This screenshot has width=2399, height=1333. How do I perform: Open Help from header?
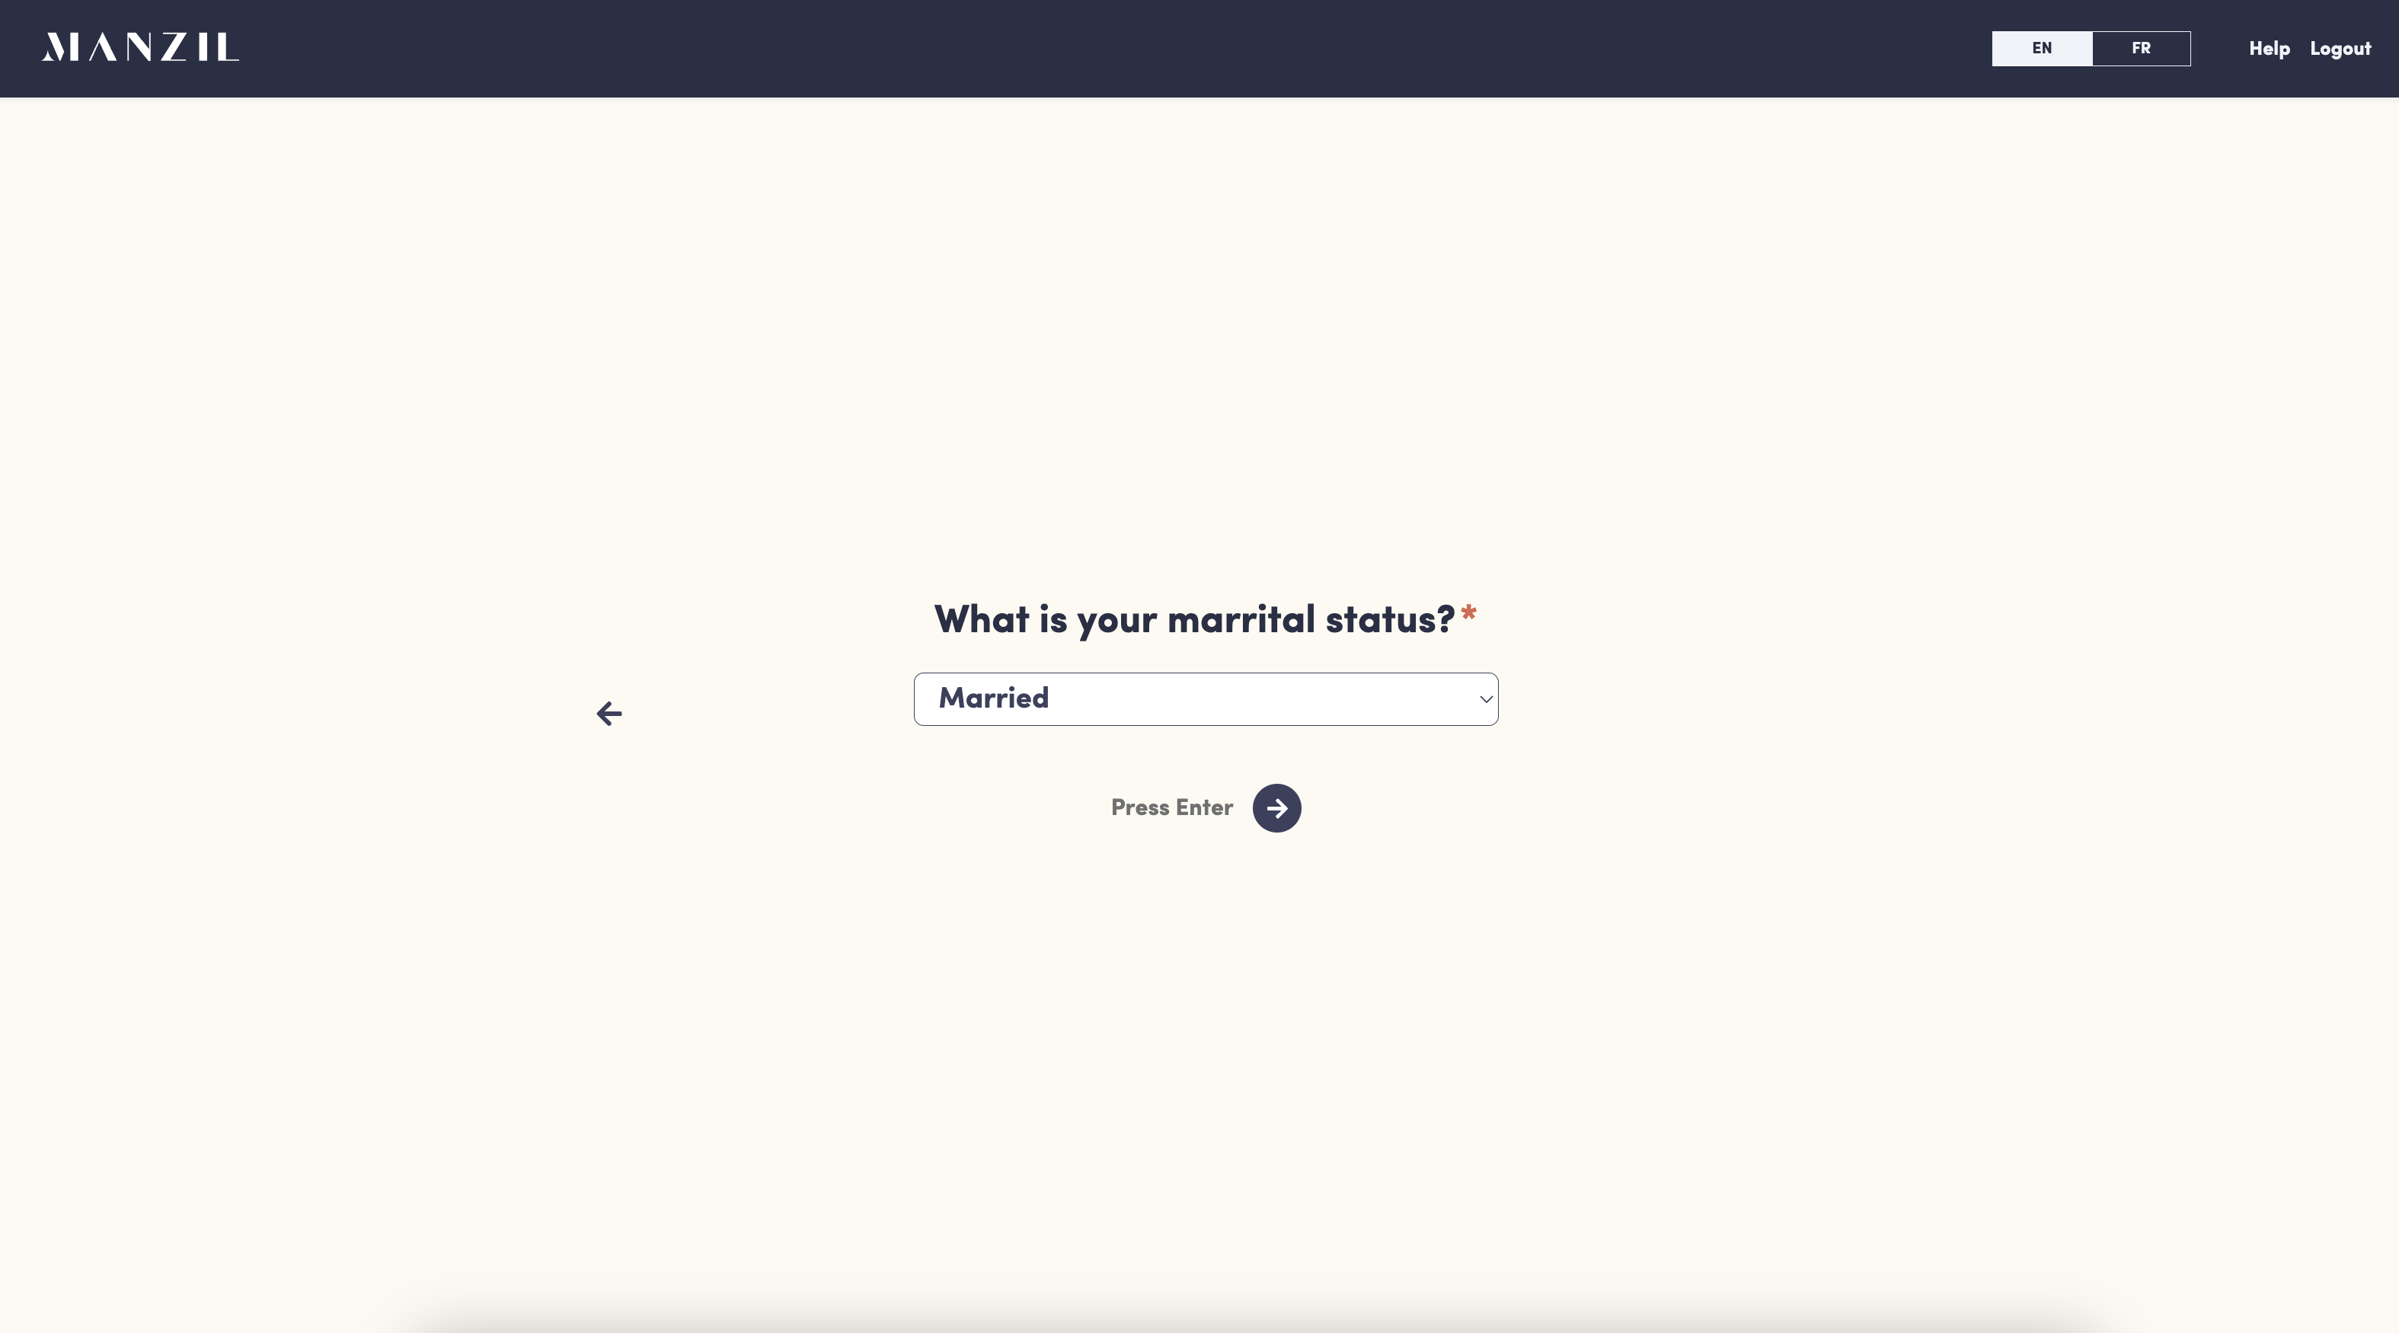pos(2269,49)
